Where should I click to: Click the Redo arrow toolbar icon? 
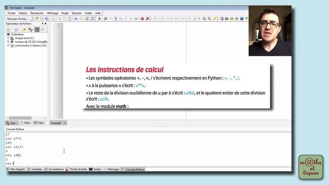(81, 18)
